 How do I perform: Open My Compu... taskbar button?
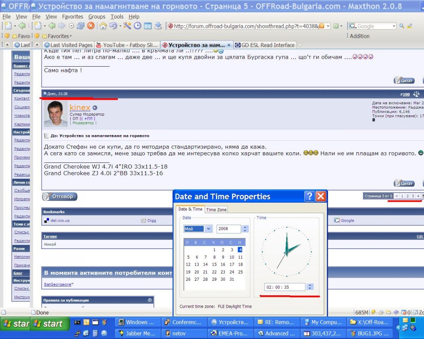click(x=324, y=322)
